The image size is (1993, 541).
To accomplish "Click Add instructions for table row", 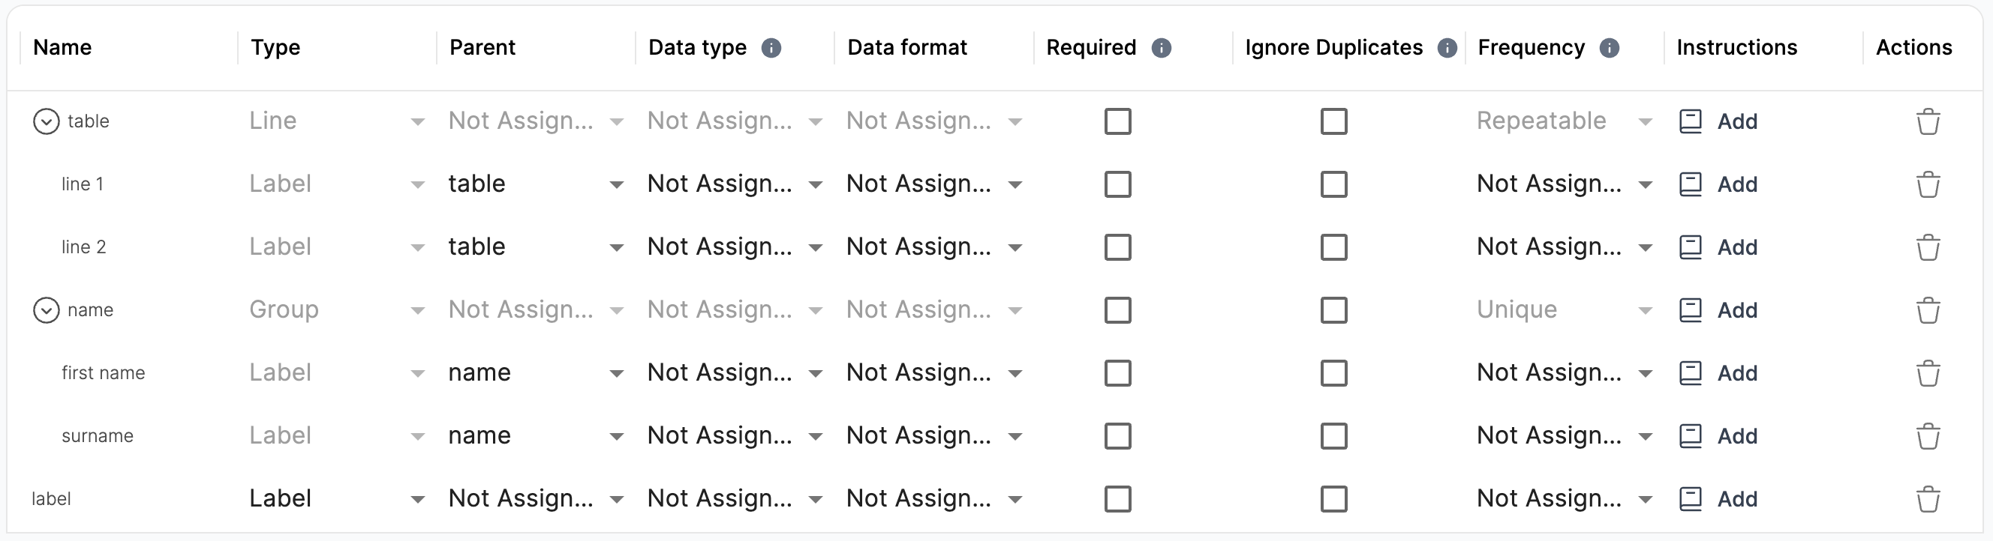I will [x=1737, y=121].
